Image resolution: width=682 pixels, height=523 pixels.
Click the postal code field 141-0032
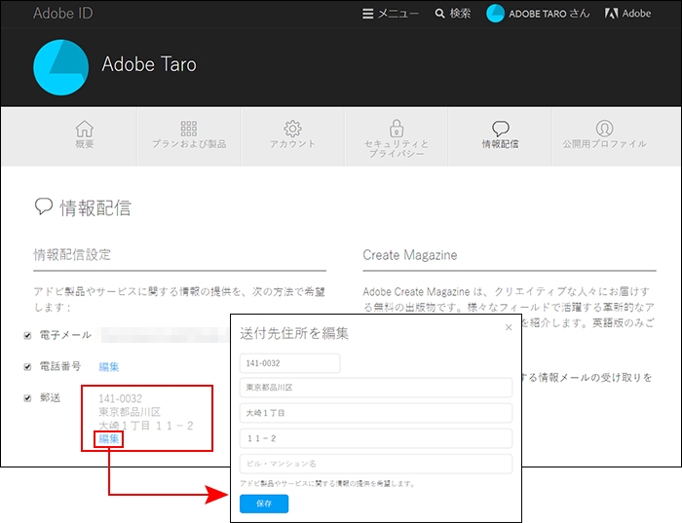(289, 363)
